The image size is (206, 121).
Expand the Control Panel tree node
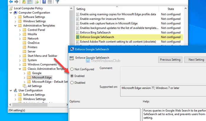pyautogui.click(x=20, y=30)
